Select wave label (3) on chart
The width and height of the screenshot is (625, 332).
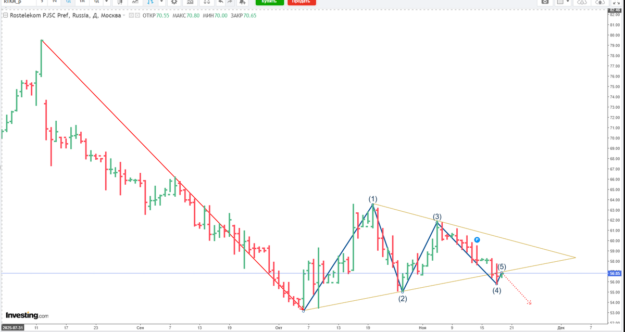[438, 216]
